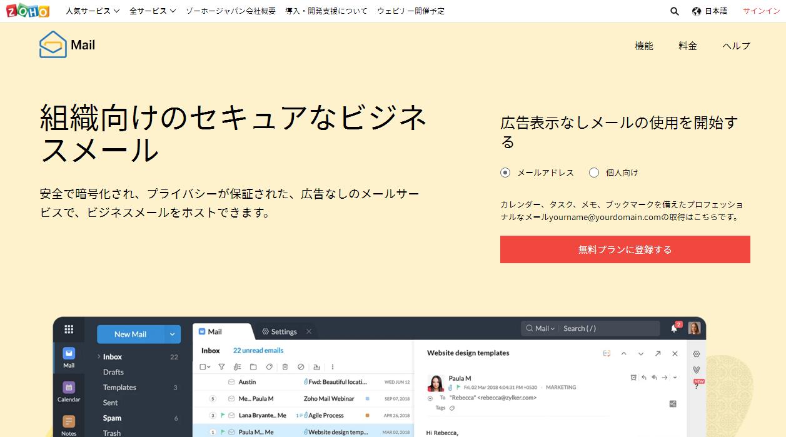Go to the previous email with the up arrow

(x=623, y=353)
